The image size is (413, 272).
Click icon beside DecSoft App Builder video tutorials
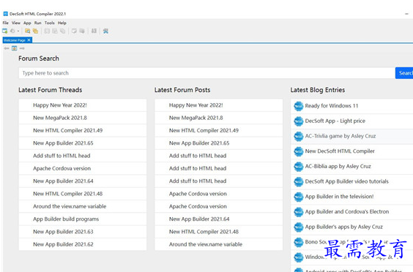pyautogui.click(x=299, y=182)
